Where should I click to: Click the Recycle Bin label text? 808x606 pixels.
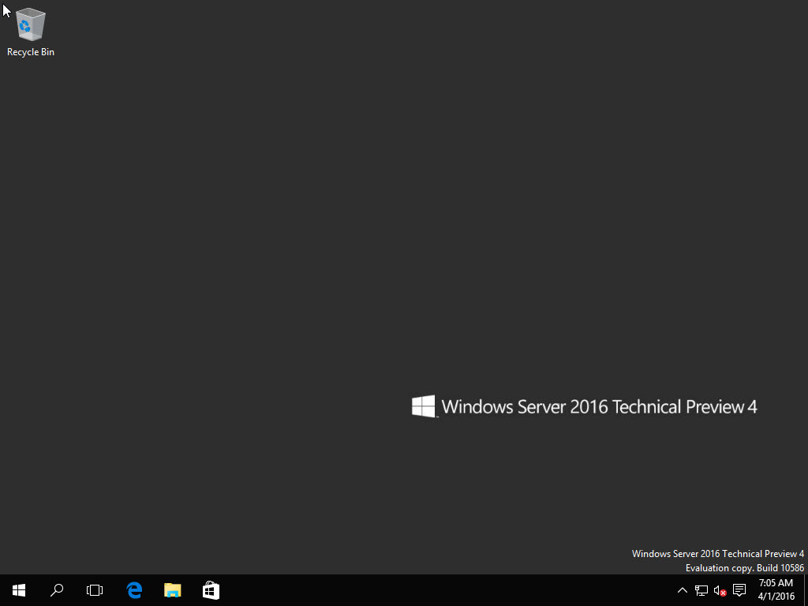[x=30, y=52]
